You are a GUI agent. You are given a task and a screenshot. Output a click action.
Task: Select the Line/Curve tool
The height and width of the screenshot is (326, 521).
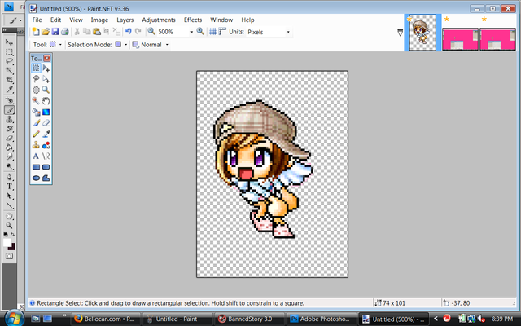[x=46, y=156]
